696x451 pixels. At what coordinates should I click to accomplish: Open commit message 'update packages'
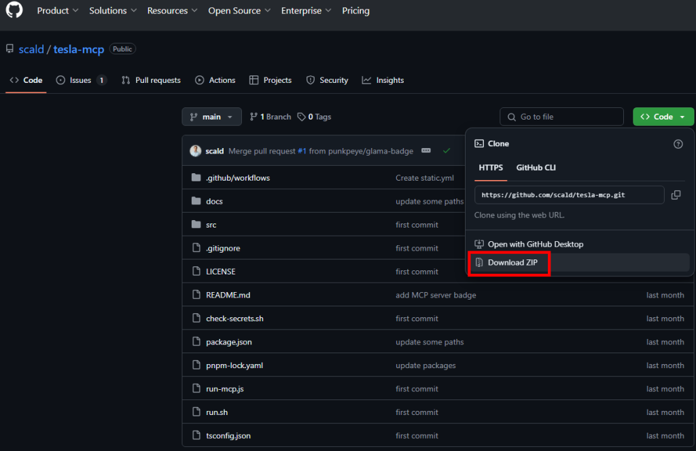click(x=425, y=365)
